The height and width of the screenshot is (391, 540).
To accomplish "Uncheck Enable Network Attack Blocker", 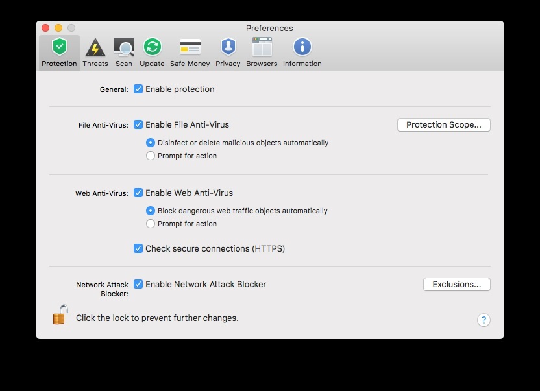I will [138, 284].
